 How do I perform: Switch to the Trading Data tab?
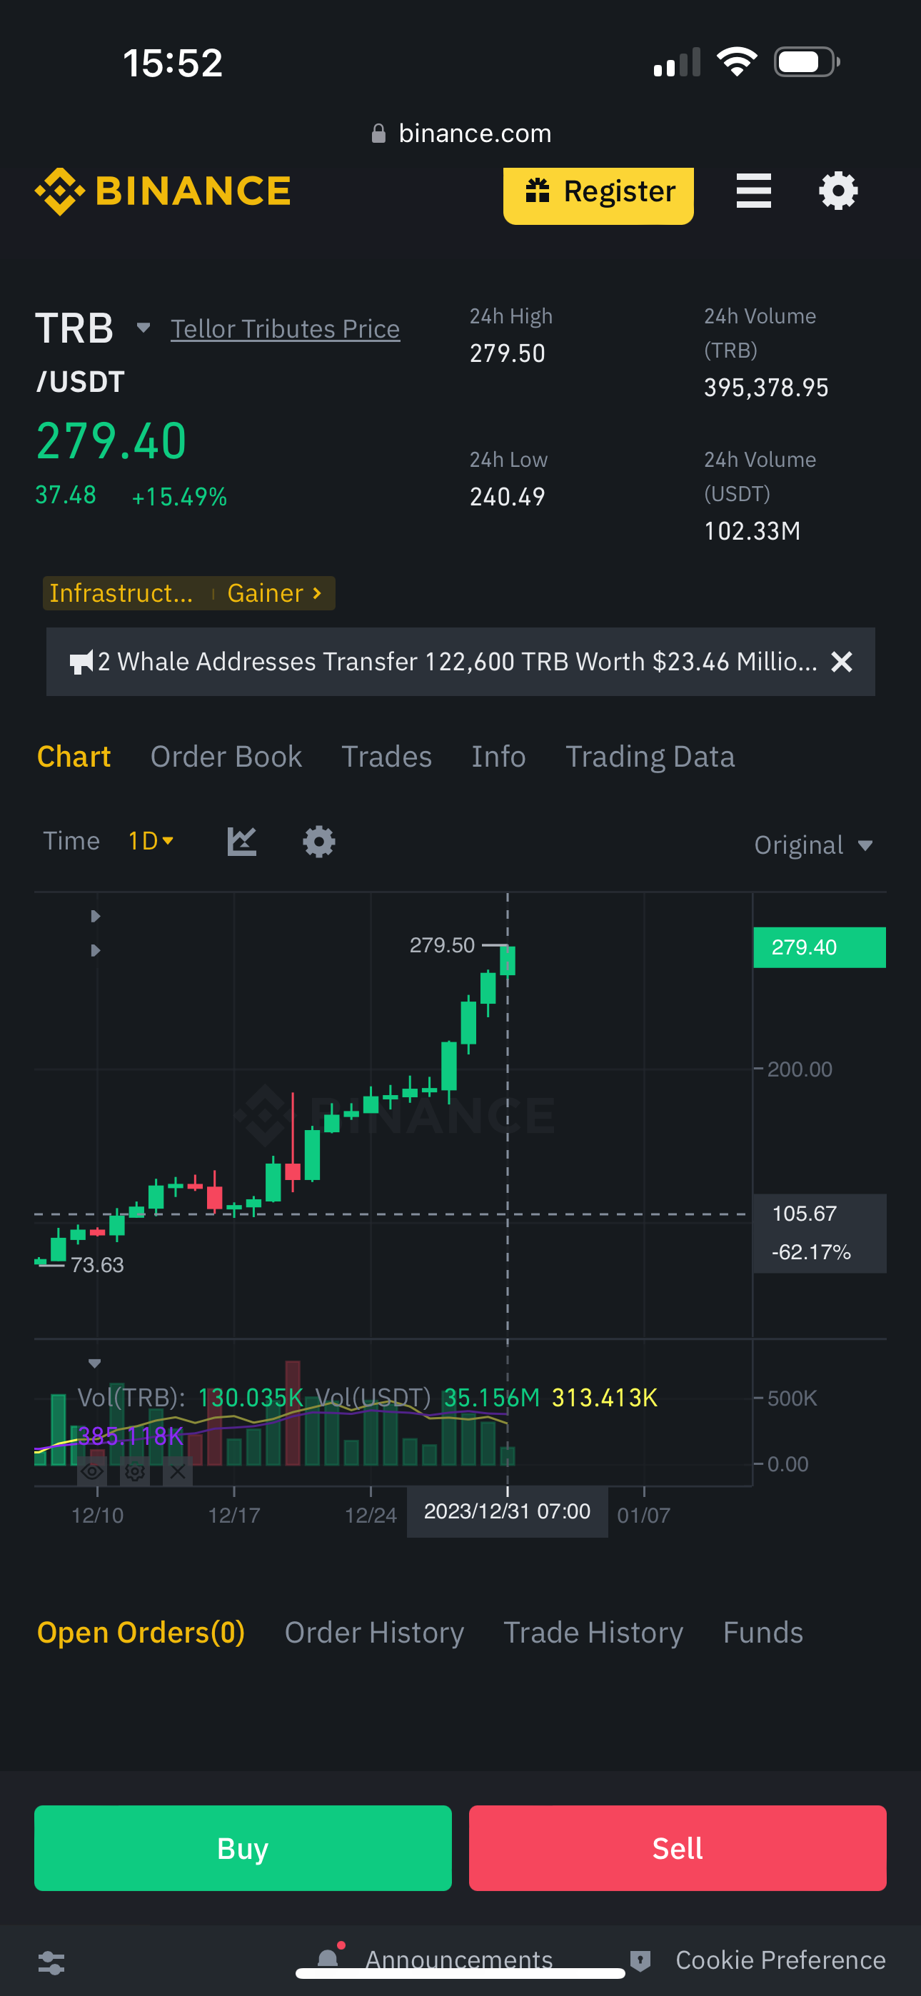tap(650, 757)
